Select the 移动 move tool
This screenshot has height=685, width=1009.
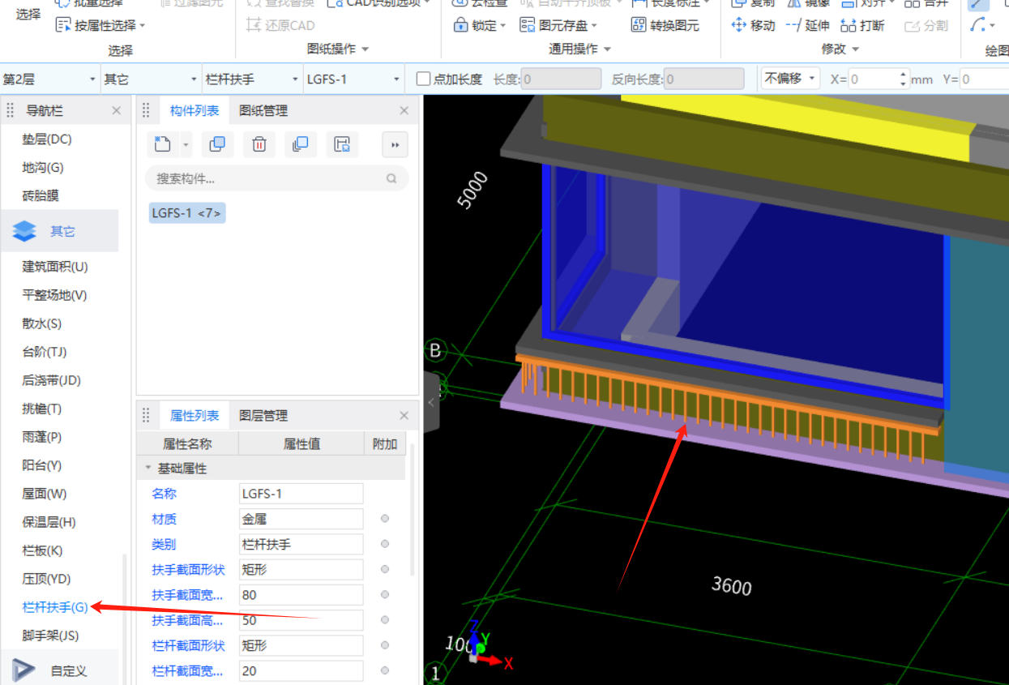tap(753, 25)
